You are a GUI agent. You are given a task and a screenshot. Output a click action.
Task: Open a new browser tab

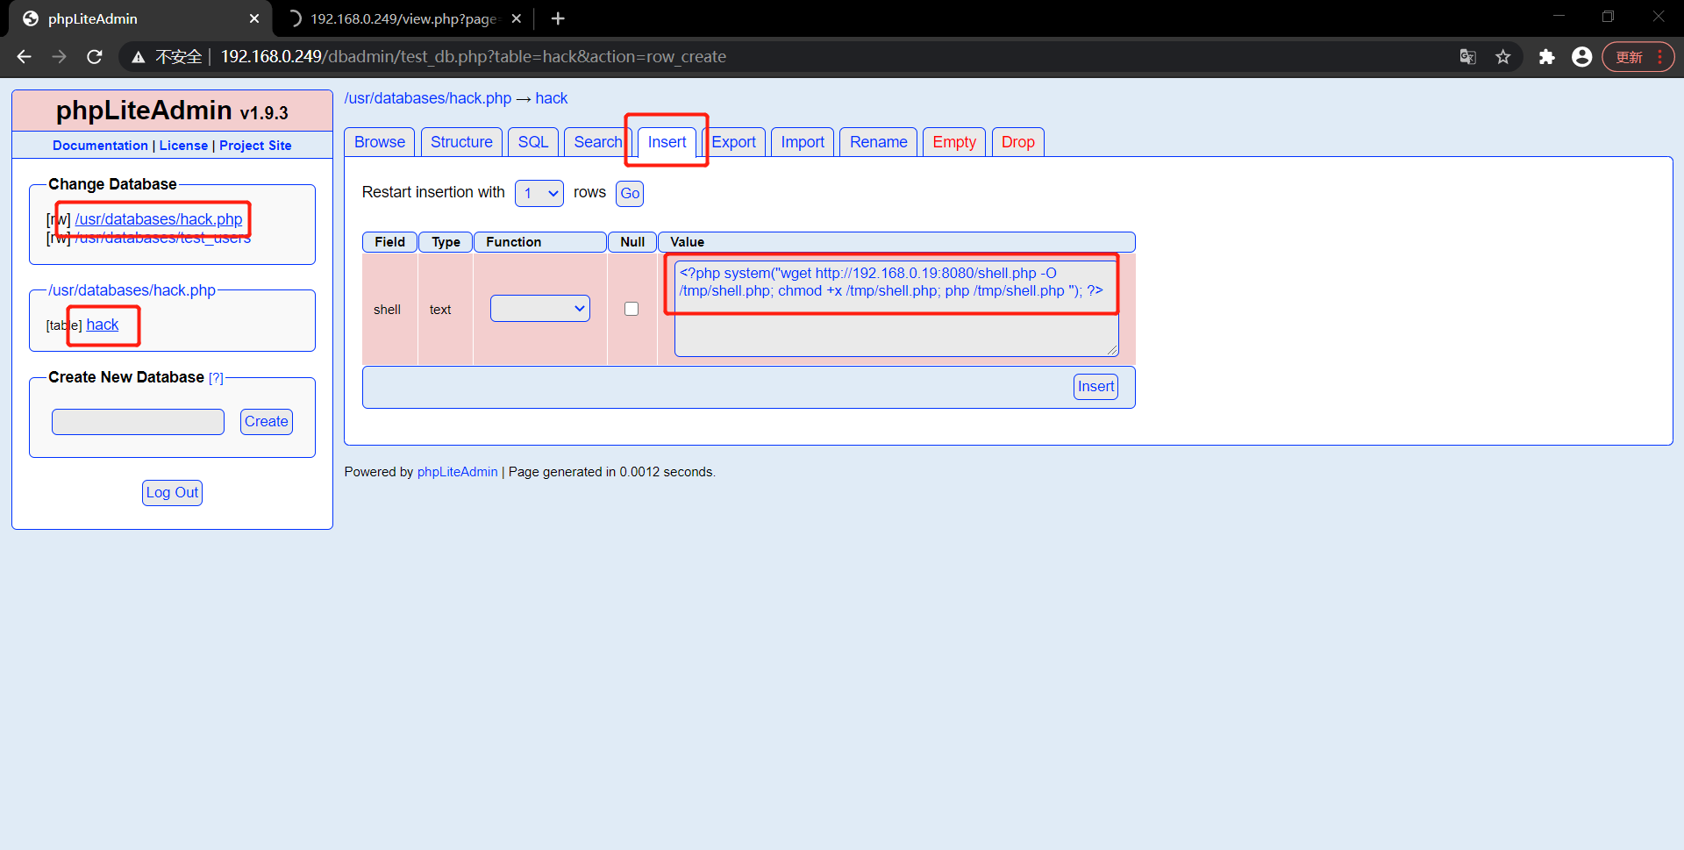[558, 18]
